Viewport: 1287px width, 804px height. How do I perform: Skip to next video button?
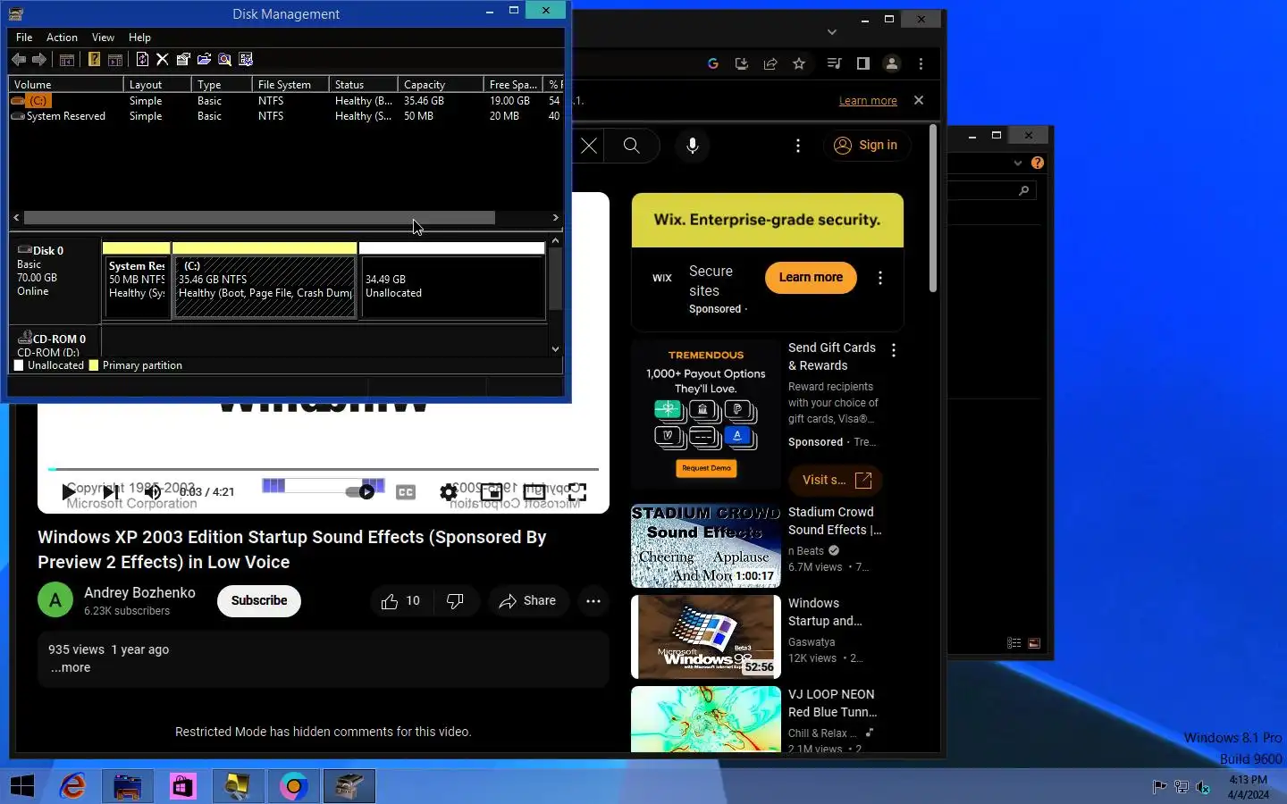110,491
